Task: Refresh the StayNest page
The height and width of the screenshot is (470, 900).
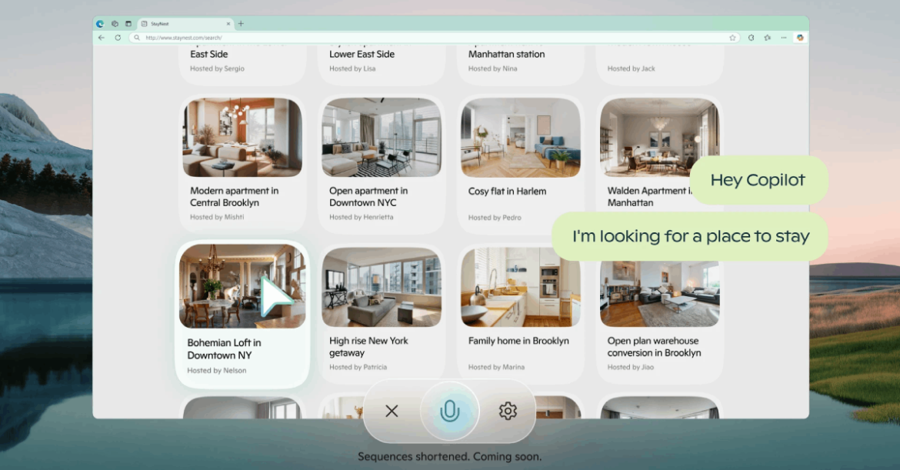Action: pyautogui.click(x=118, y=37)
